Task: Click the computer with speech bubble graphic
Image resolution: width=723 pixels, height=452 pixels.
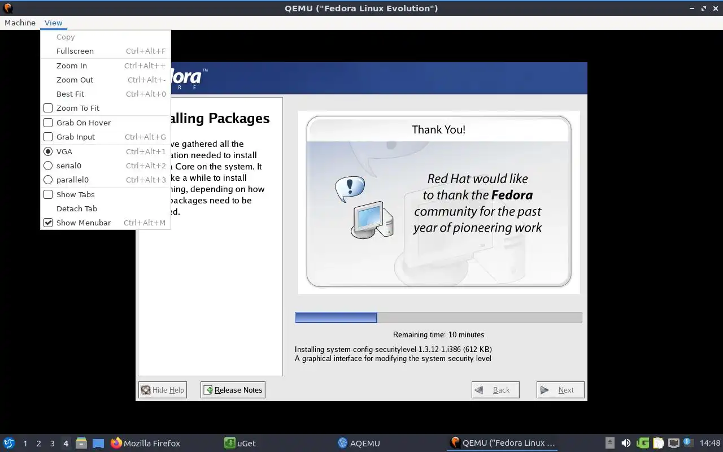Action: point(364,207)
